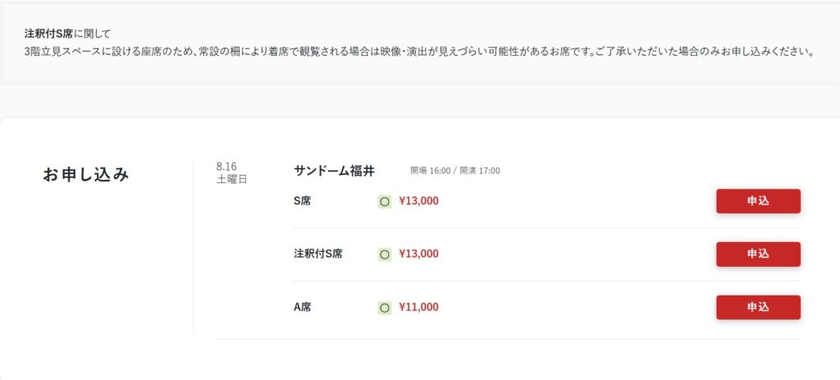Screen dimensions: 840x380
Task: Click the サンドーム福井 venue name
Action: [335, 171]
